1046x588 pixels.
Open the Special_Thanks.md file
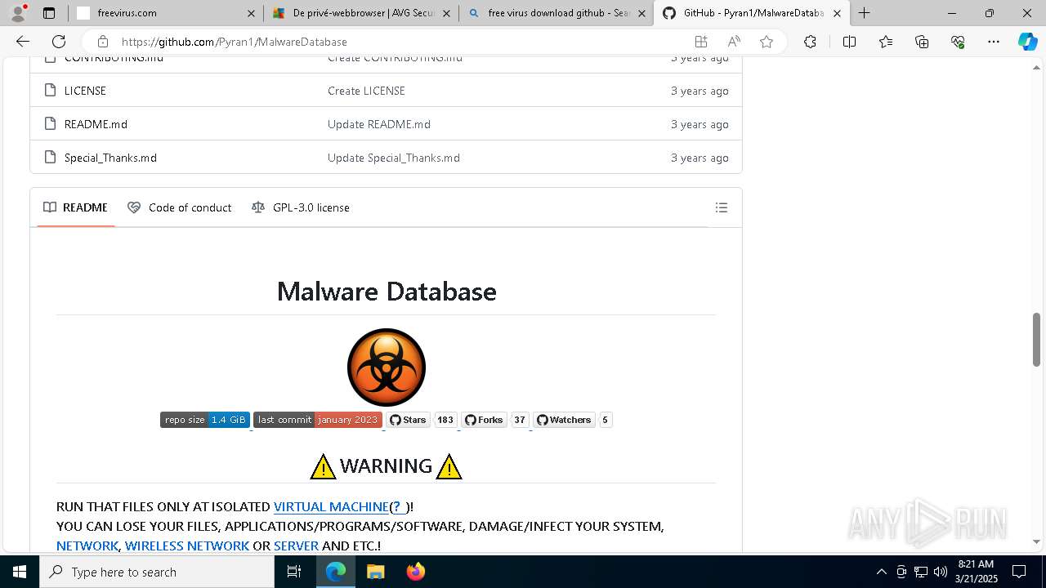coord(110,158)
